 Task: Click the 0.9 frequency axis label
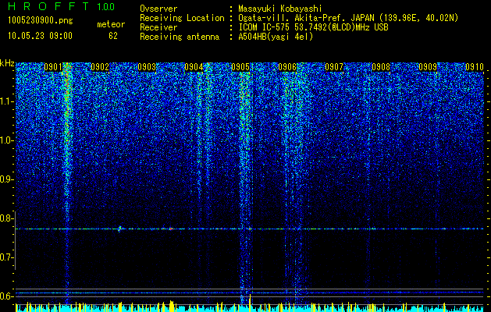[x=6, y=179]
